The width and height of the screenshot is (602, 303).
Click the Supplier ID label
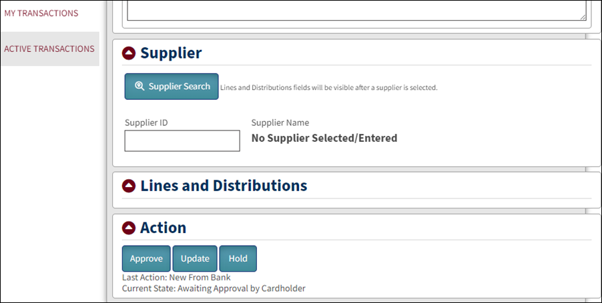point(146,123)
